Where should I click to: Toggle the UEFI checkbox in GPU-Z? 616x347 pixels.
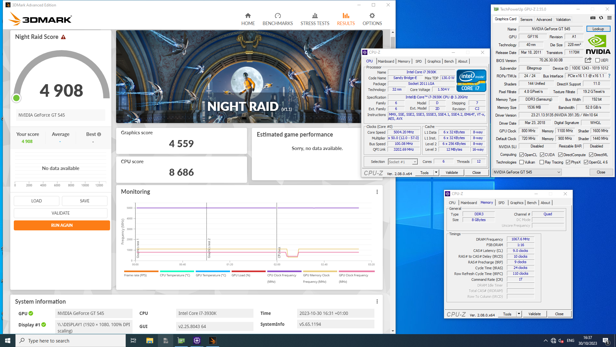(x=597, y=60)
